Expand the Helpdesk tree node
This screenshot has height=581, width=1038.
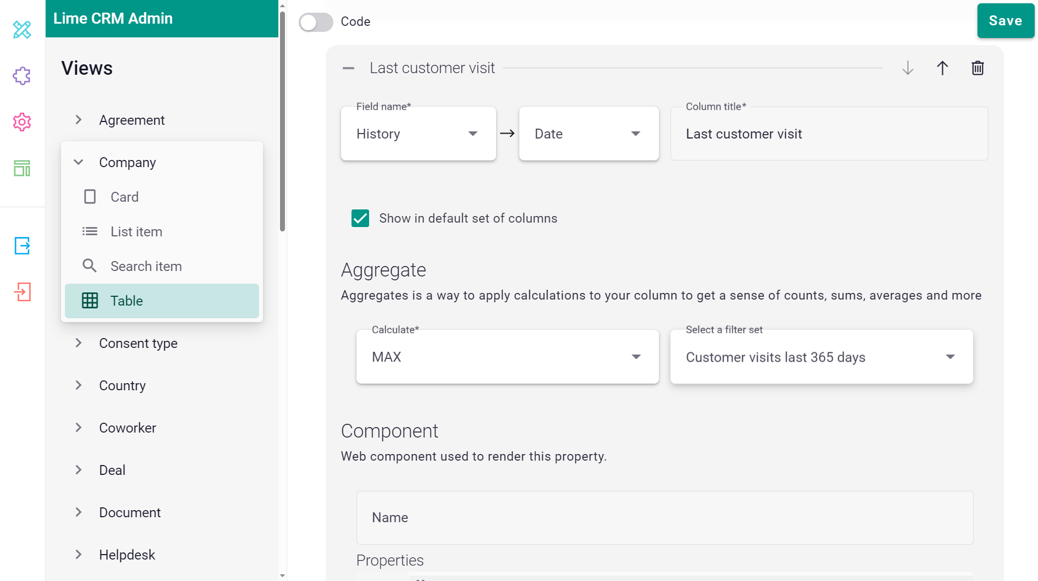coord(79,555)
